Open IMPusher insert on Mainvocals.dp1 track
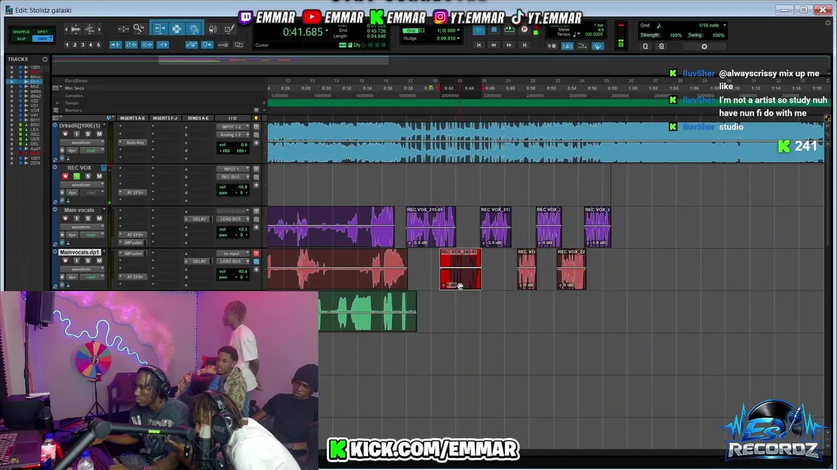 133,253
